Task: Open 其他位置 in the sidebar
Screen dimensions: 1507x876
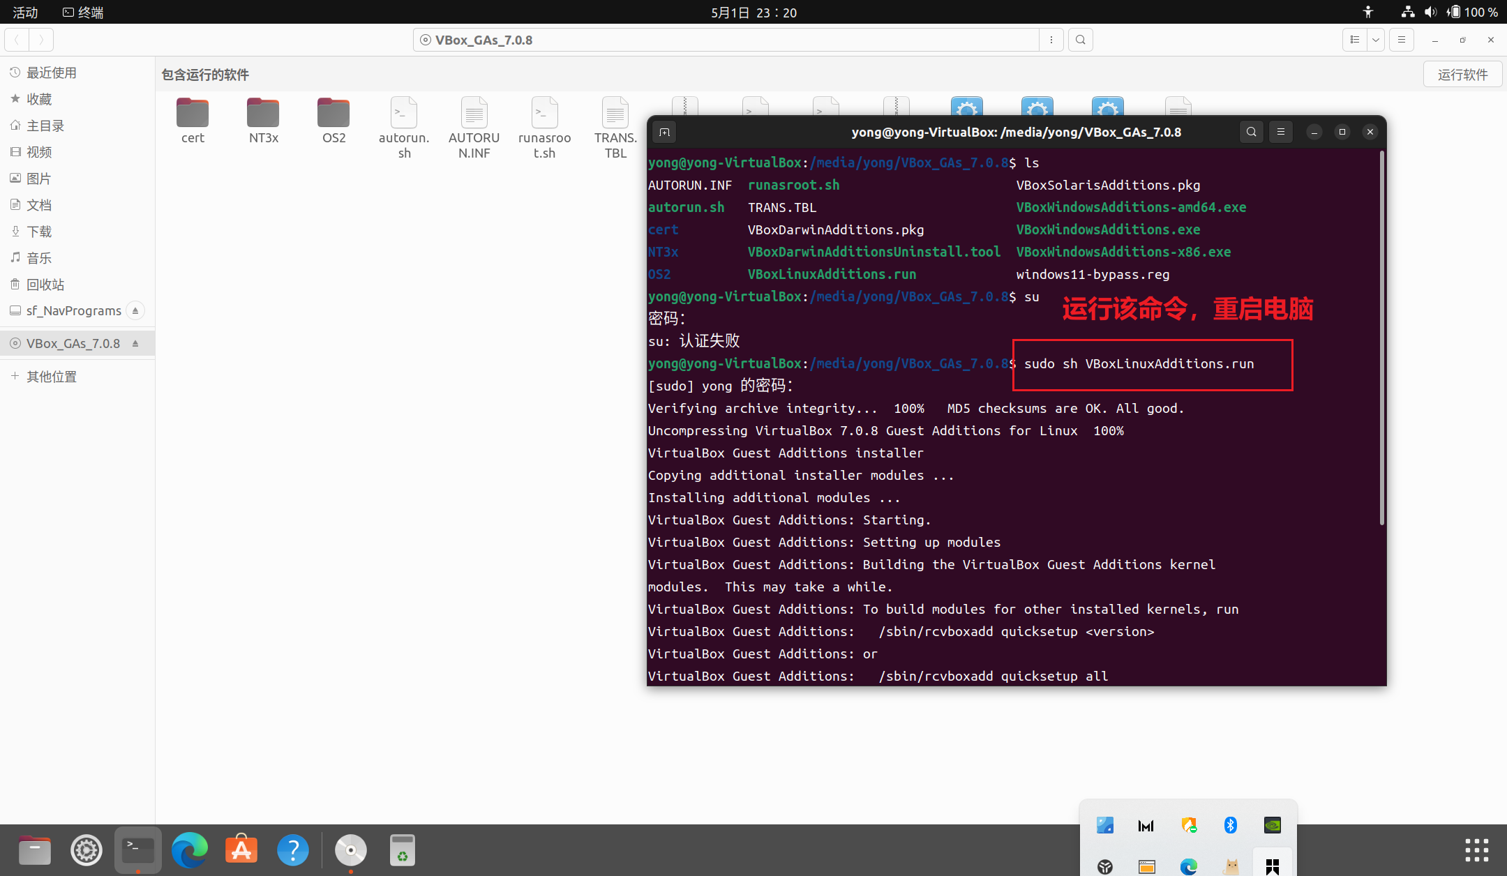Action: (x=51, y=377)
